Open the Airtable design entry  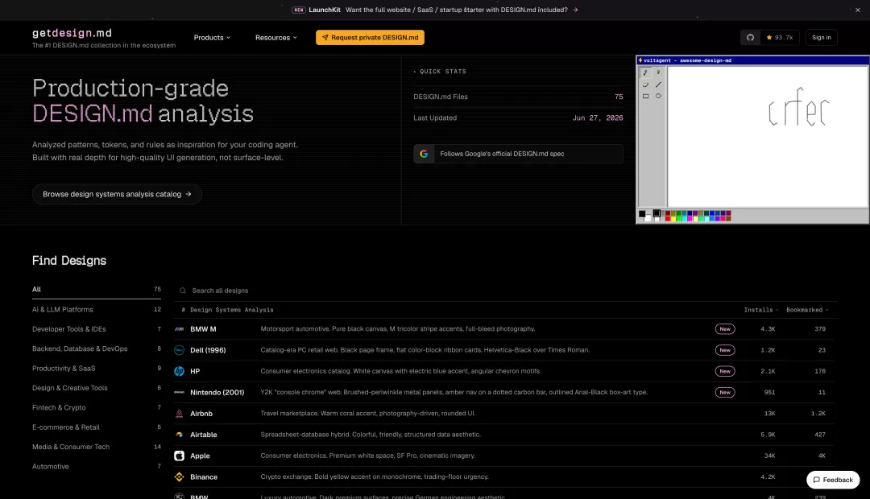[505, 435]
